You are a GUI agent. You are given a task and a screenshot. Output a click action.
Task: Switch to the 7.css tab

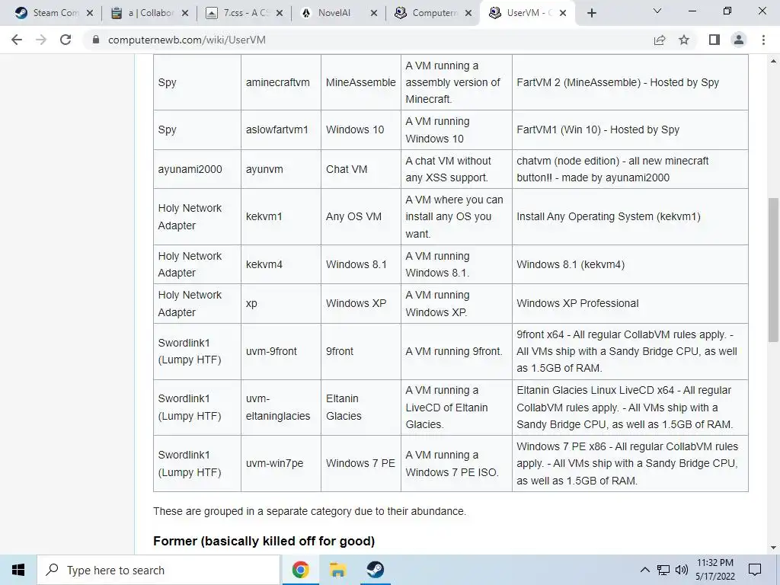pos(244,13)
